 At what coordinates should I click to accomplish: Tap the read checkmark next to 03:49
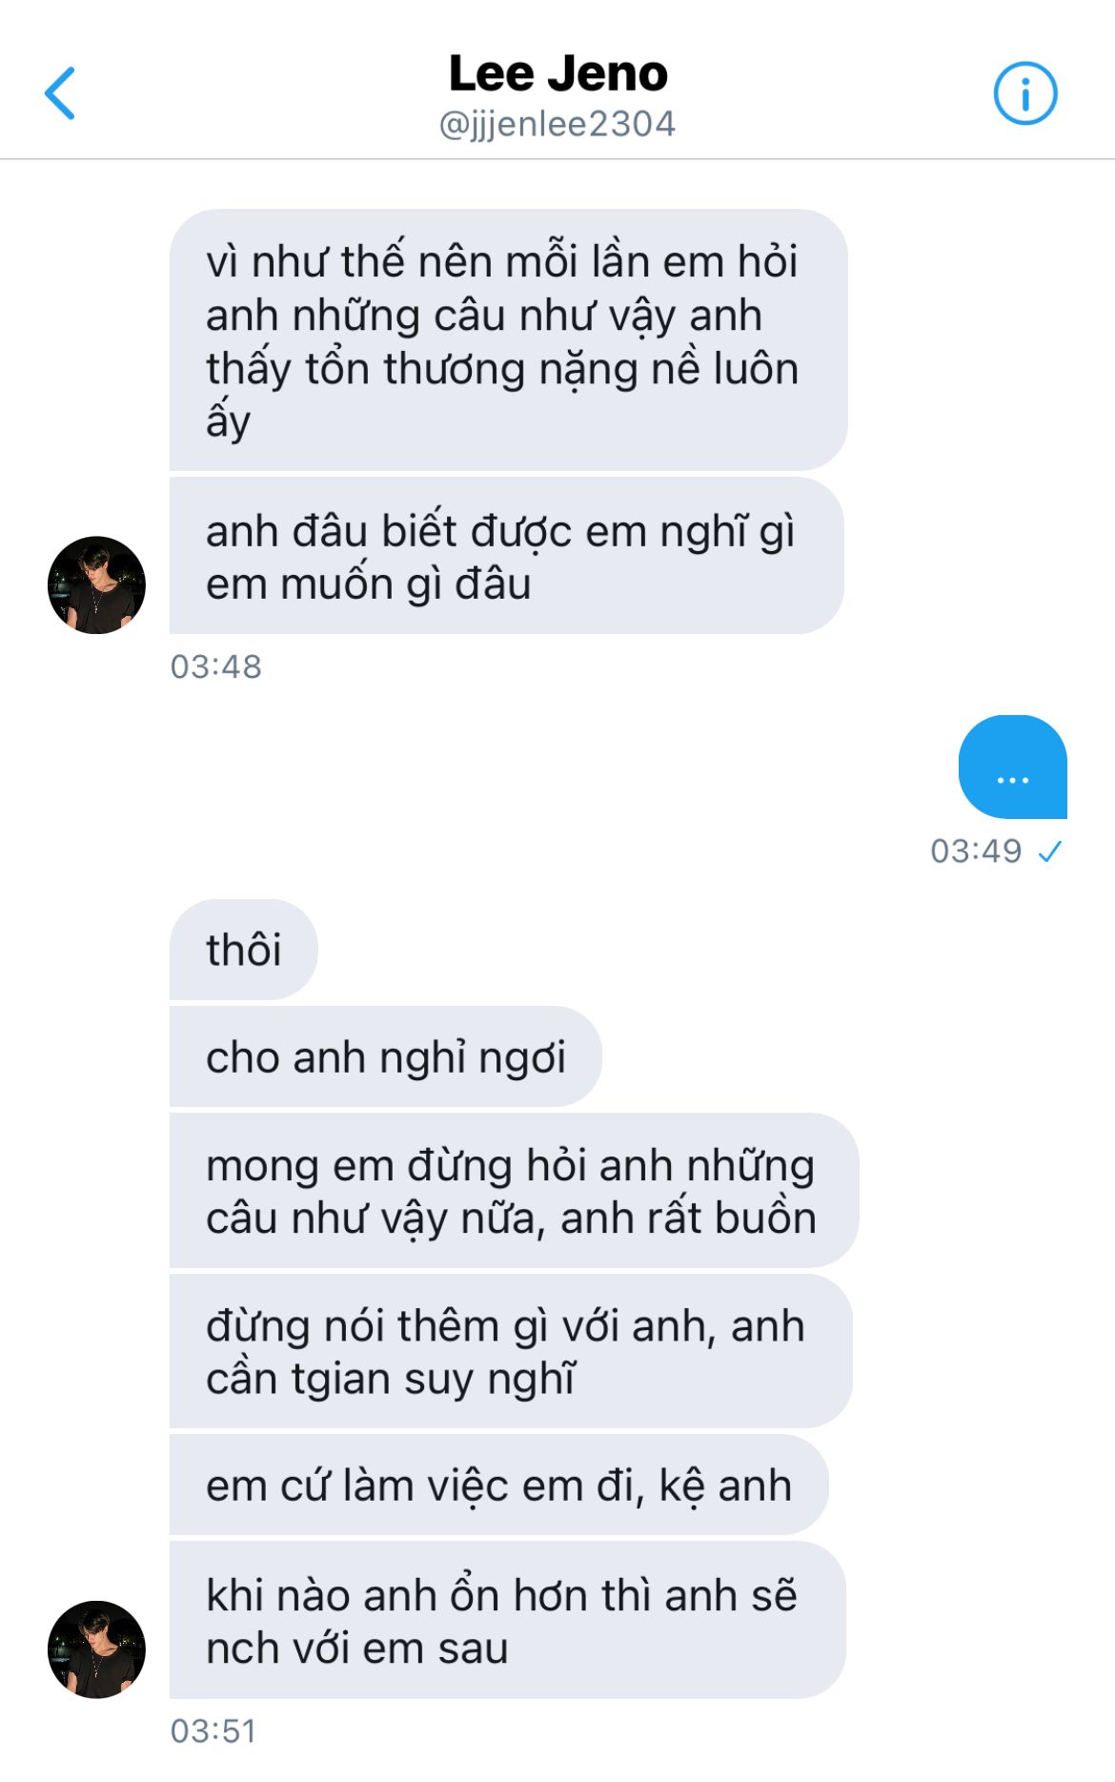tap(1050, 850)
